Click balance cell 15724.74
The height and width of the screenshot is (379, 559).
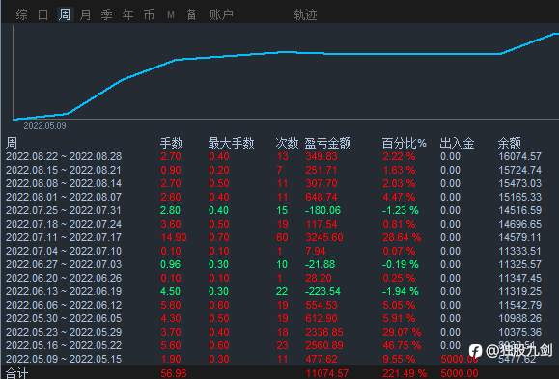(x=519, y=170)
